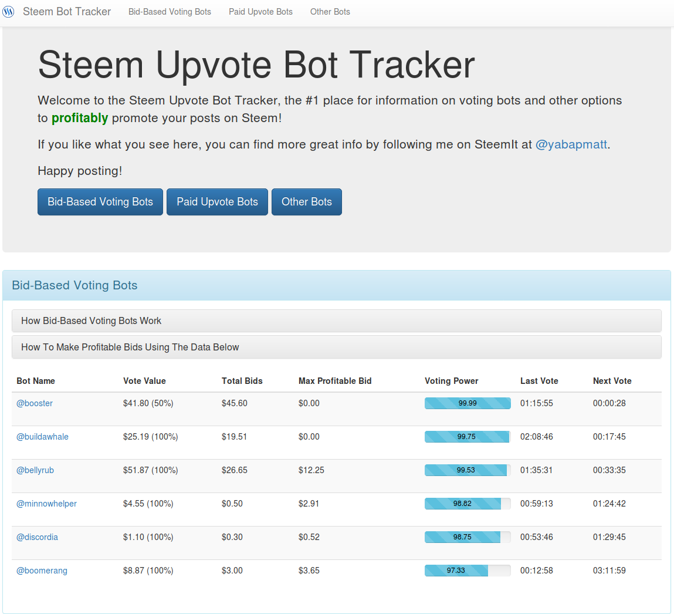Click the Vote Value column header
The image size is (674, 614).
click(144, 381)
